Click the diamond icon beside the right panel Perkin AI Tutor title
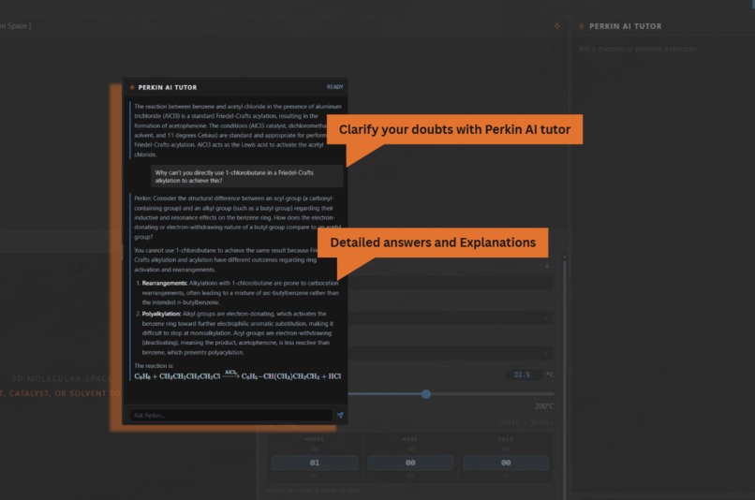 581,26
